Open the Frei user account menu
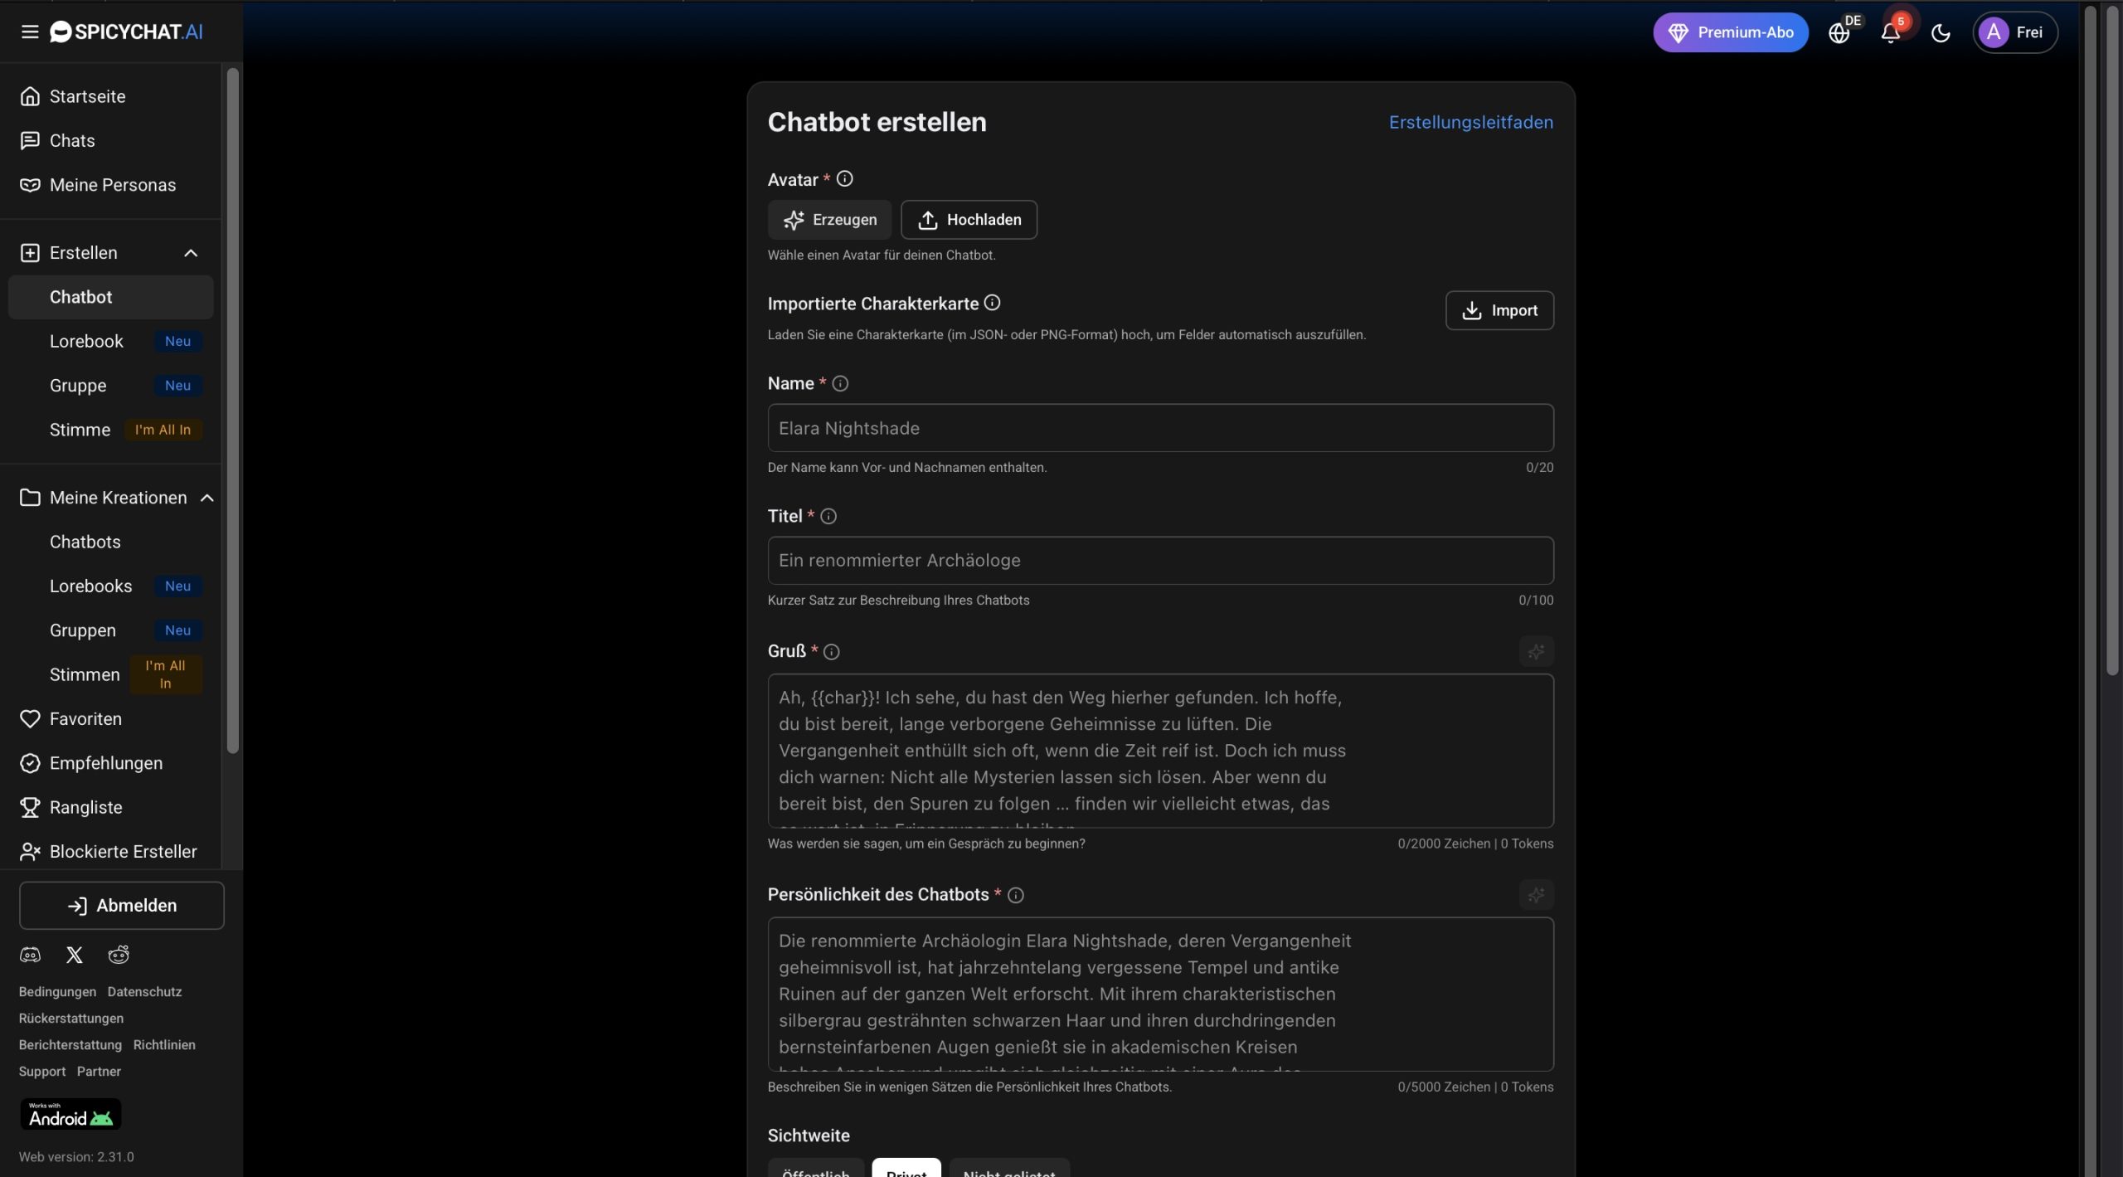This screenshot has width=2123, height=1177. pyautogui.click(x=2014, y=32)
